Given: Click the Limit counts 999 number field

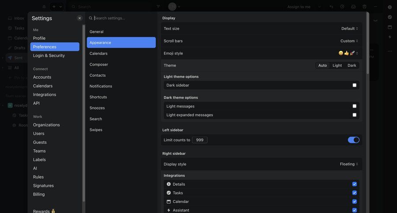Looking at the screenshot, I should 200,140.
